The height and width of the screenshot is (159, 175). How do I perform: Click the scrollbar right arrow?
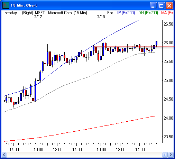click(x=171, y=155)
